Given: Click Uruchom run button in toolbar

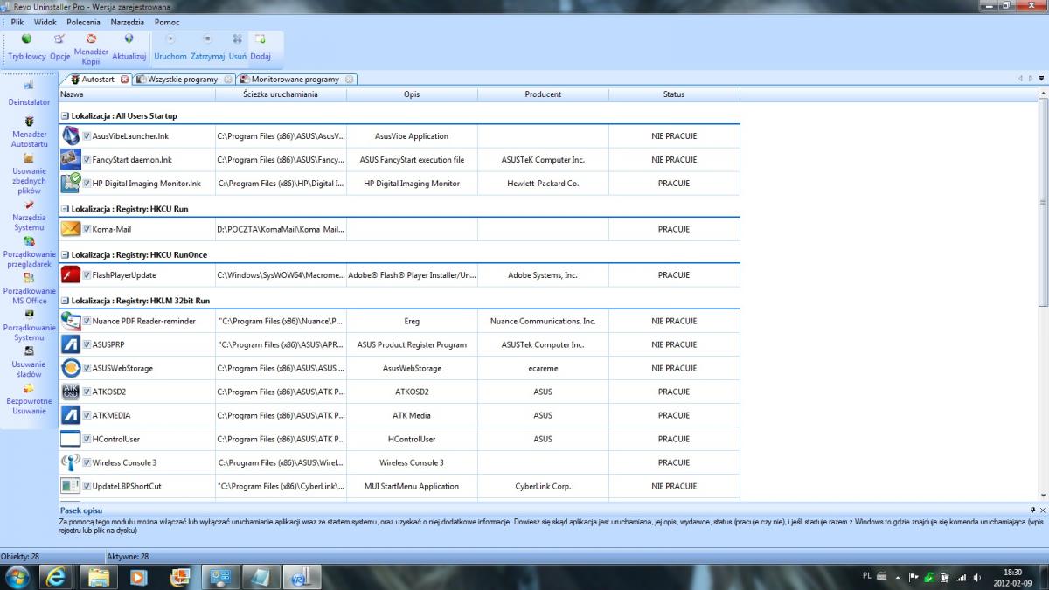Looking at the screenshot, I should pos(170,48).
